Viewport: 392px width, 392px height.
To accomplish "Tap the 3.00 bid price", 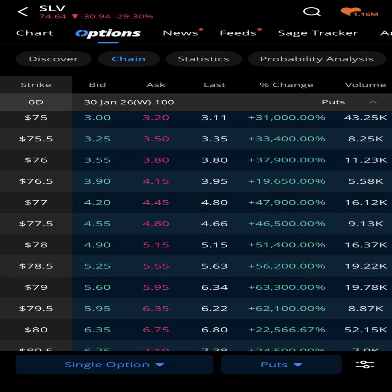I will click(97, 118).
